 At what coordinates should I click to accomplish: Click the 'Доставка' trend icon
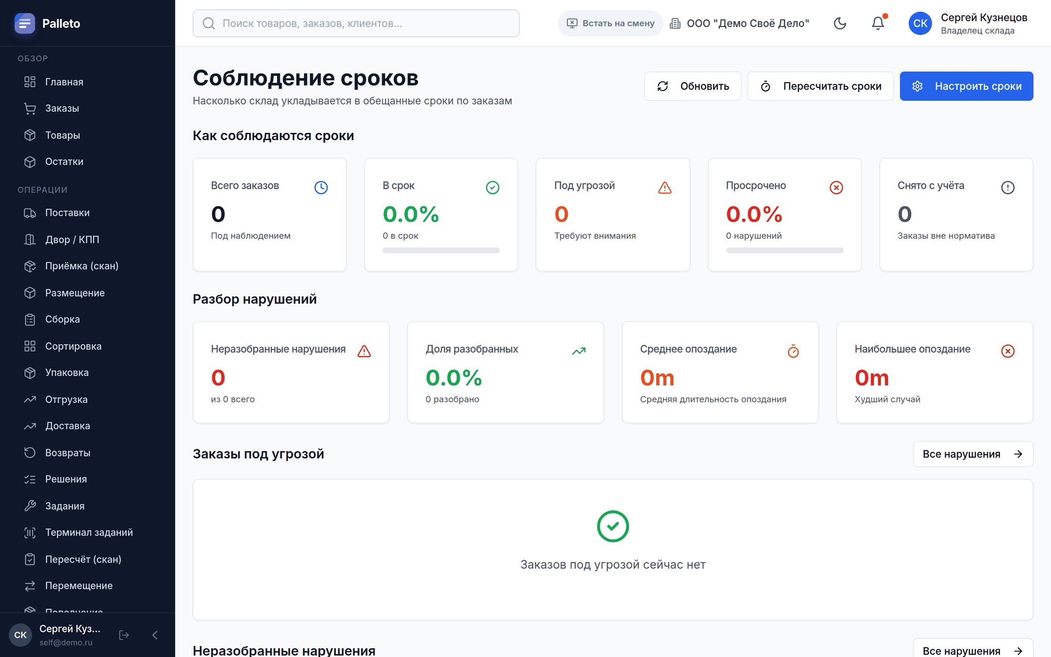tap(30, 426)
